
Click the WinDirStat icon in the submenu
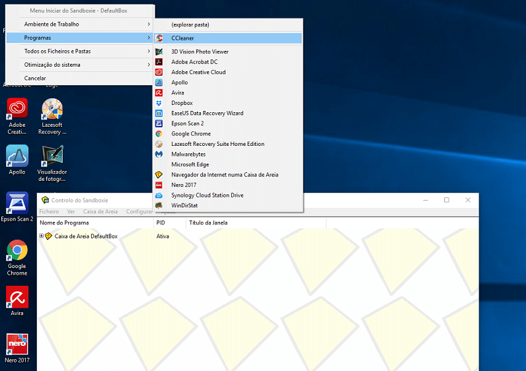[x=159, y=205]
